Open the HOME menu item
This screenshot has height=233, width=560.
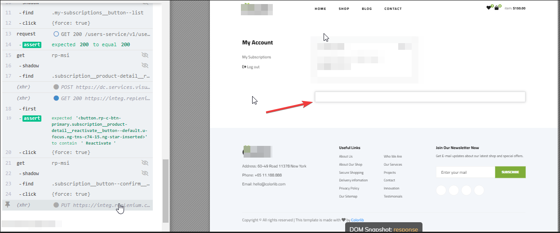tap(320, 9)
